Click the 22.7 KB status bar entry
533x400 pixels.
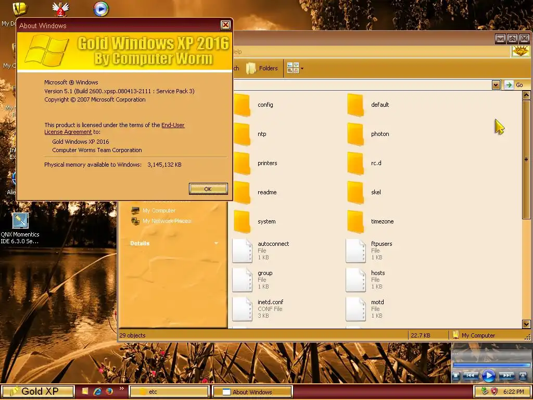pyautogui.click(x=421, y=335)
